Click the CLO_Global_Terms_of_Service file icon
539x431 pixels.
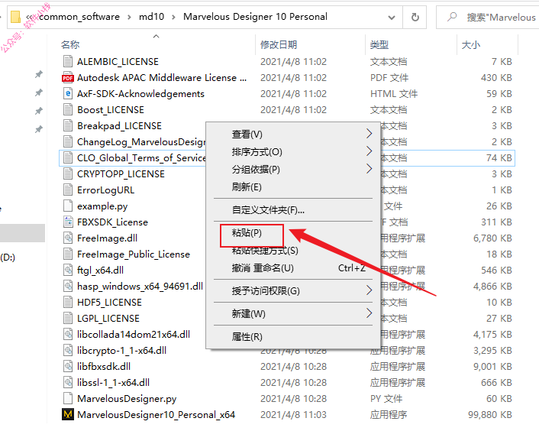pos(68,158)
